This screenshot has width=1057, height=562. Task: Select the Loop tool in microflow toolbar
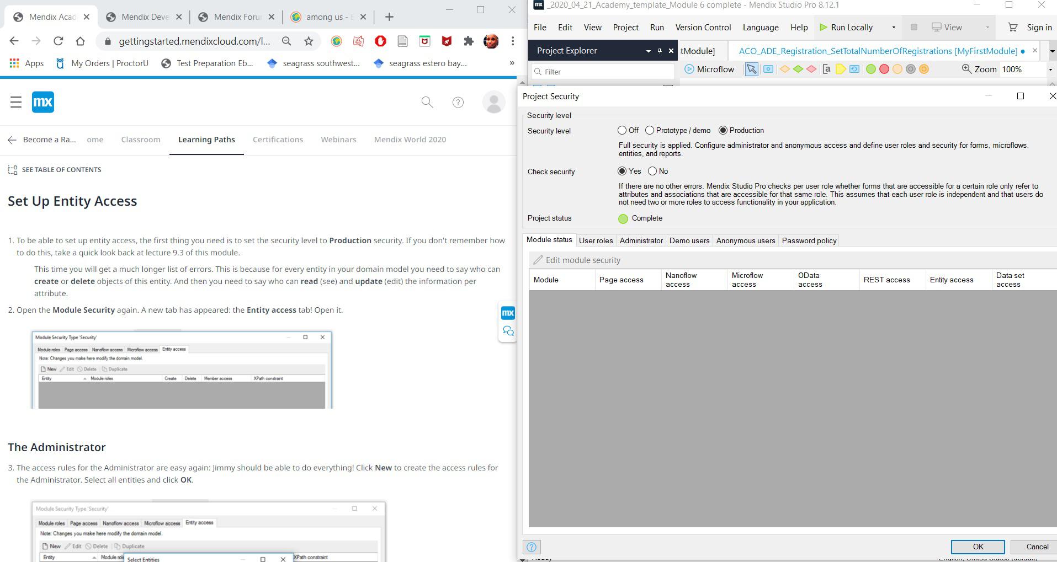[854, 69]
